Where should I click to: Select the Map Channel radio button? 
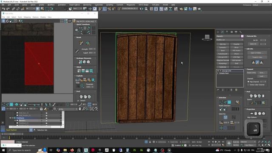pos(248,82)
